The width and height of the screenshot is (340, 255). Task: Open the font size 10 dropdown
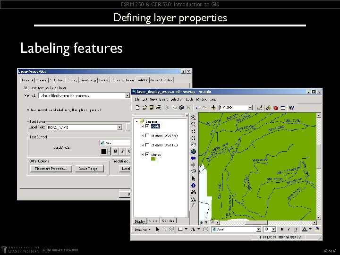pyautogui.click(x=273, y=229)
